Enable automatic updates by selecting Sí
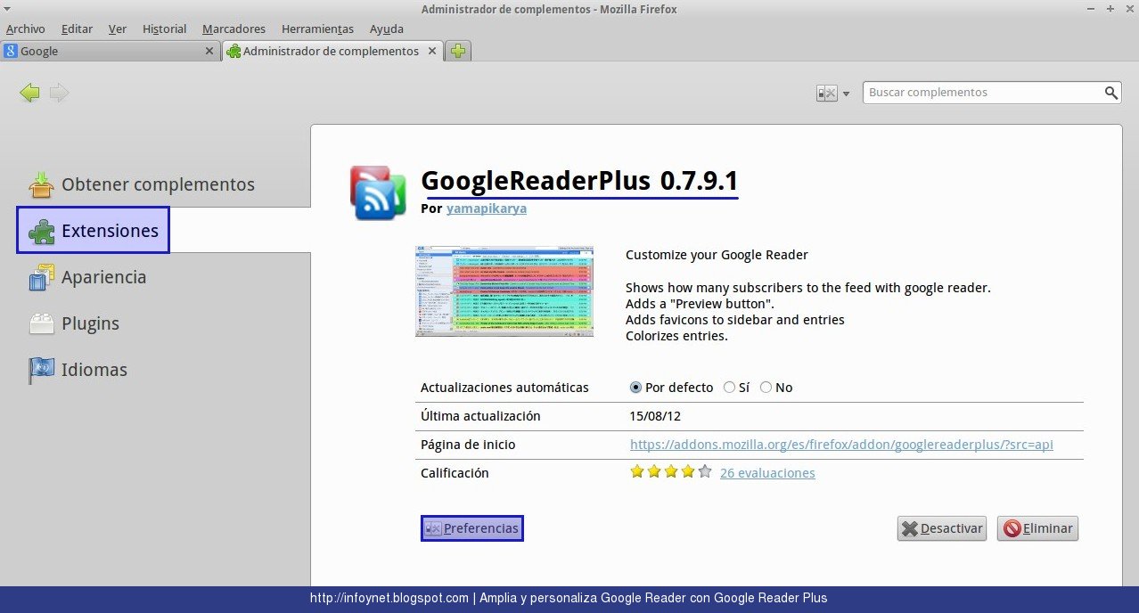Viewport: 1139px width, 613px height. (x=730, y=387)
